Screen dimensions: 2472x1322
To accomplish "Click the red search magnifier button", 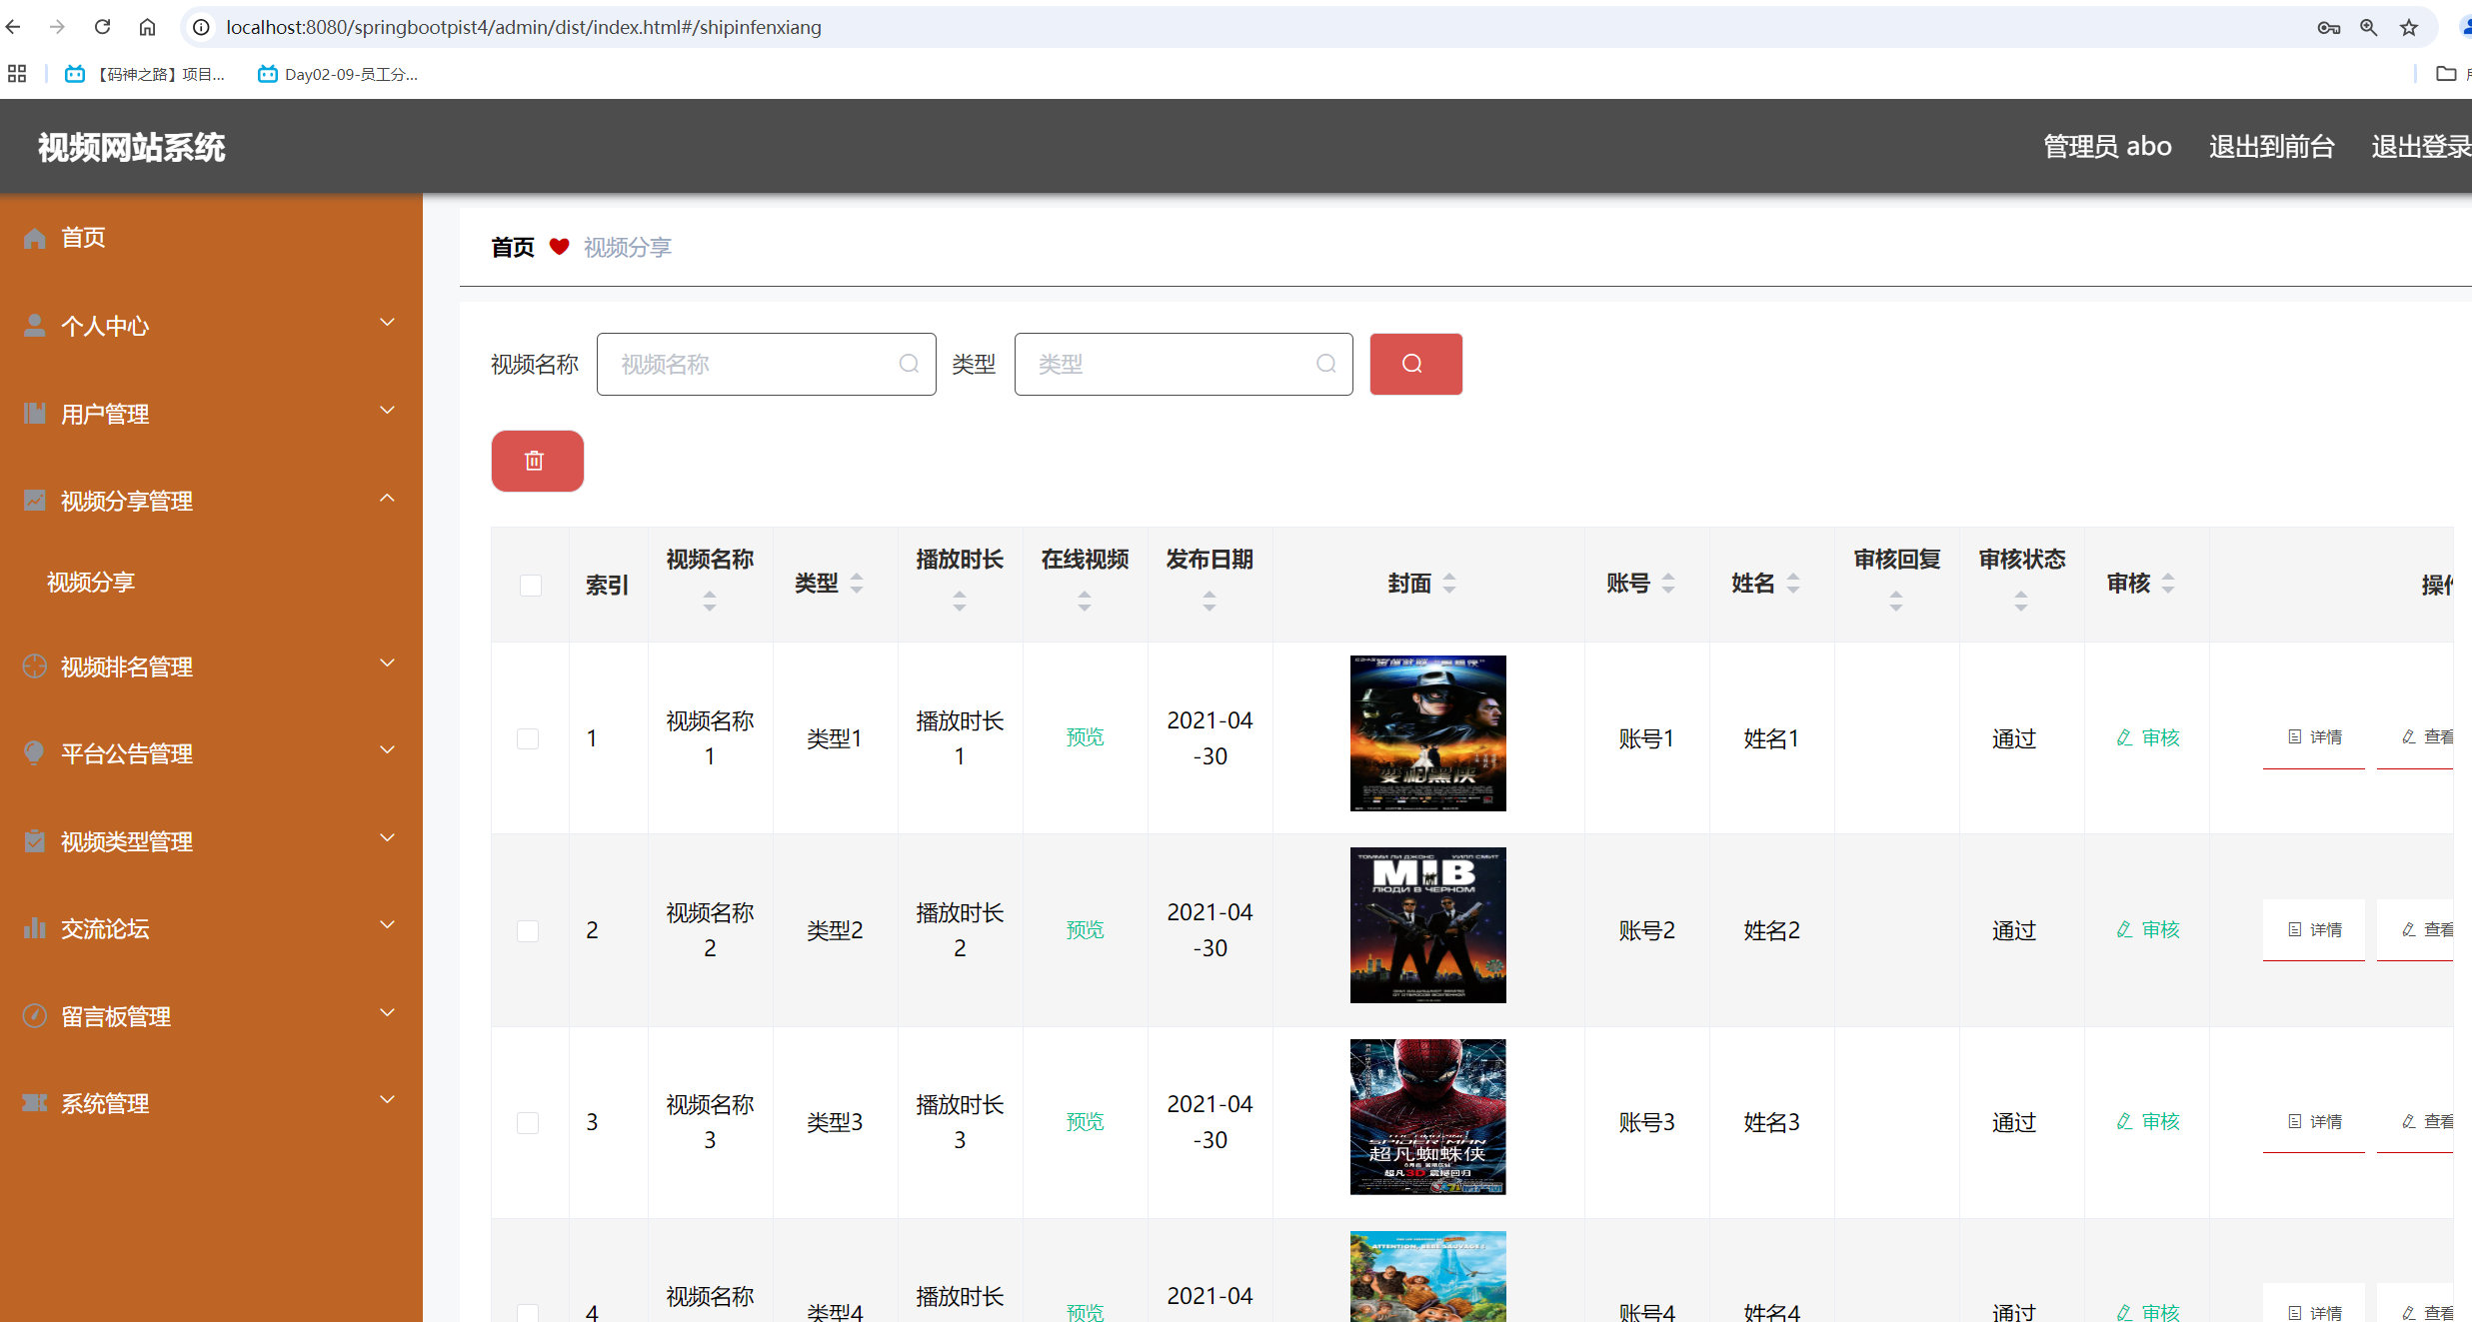I will (1415, 364).
